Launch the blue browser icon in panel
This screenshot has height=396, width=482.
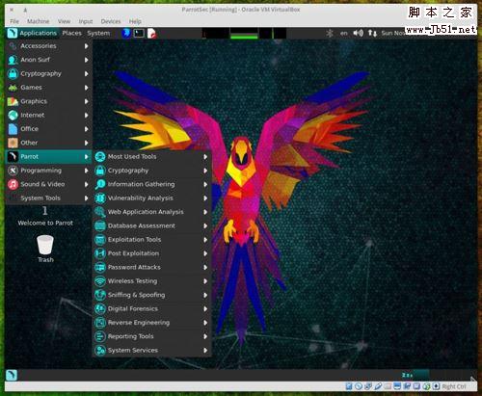coord(126,33)
